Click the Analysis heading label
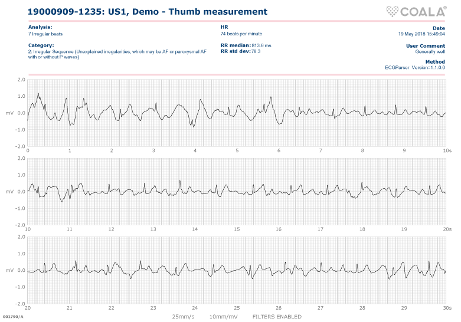Image resolution: width=461 pixels, height=322 pixels. point(40,27)
